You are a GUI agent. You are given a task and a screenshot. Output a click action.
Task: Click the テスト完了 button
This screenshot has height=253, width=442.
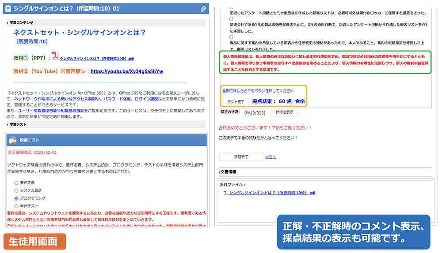(x=236, y=102)
